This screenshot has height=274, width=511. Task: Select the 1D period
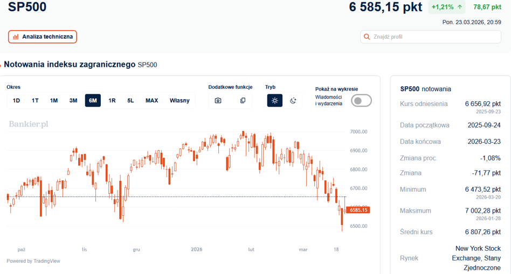[16, 101]
